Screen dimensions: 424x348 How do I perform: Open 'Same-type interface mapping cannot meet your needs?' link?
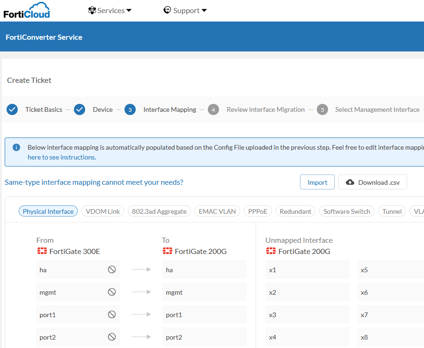click(x=94, y=182)
